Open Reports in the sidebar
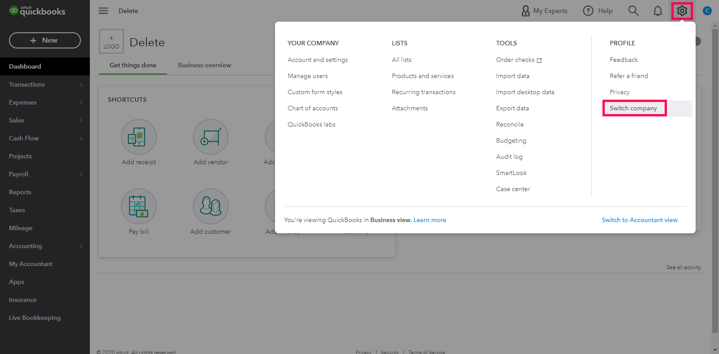 [45, 192]
